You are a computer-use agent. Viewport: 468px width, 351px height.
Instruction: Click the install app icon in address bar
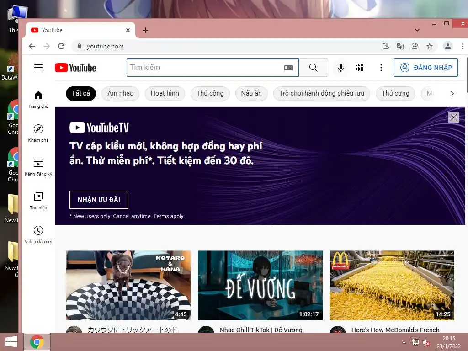(386, 46)
